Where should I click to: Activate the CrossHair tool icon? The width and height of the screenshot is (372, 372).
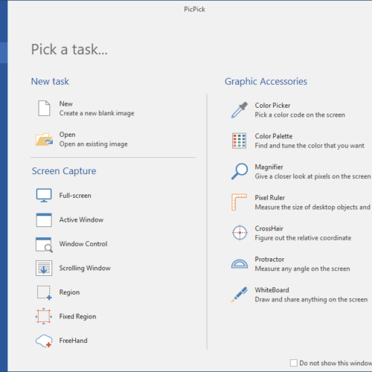click(x=240, y=233)
